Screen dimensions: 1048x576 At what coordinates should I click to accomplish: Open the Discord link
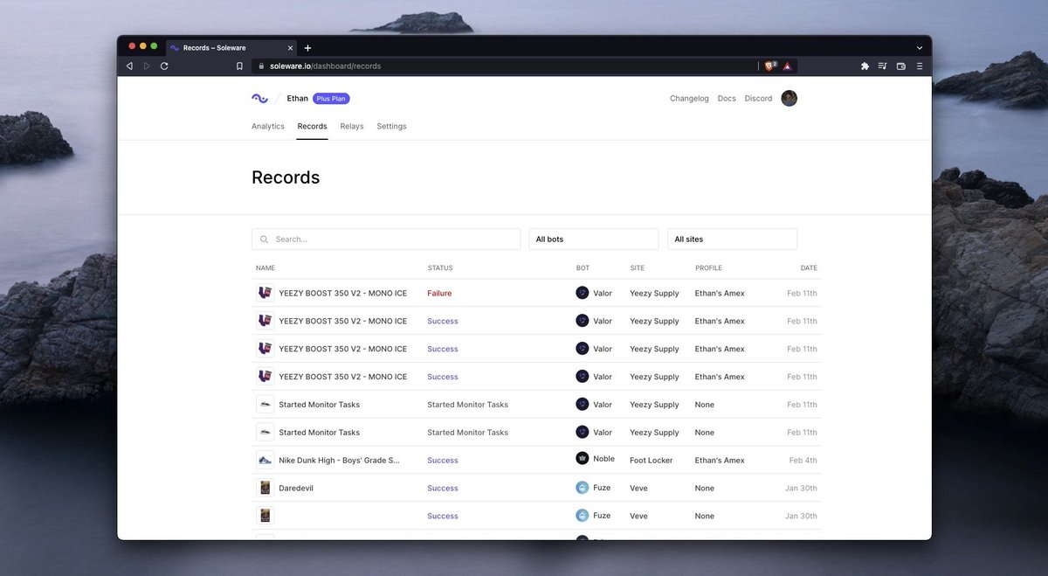tap(758, 99)
